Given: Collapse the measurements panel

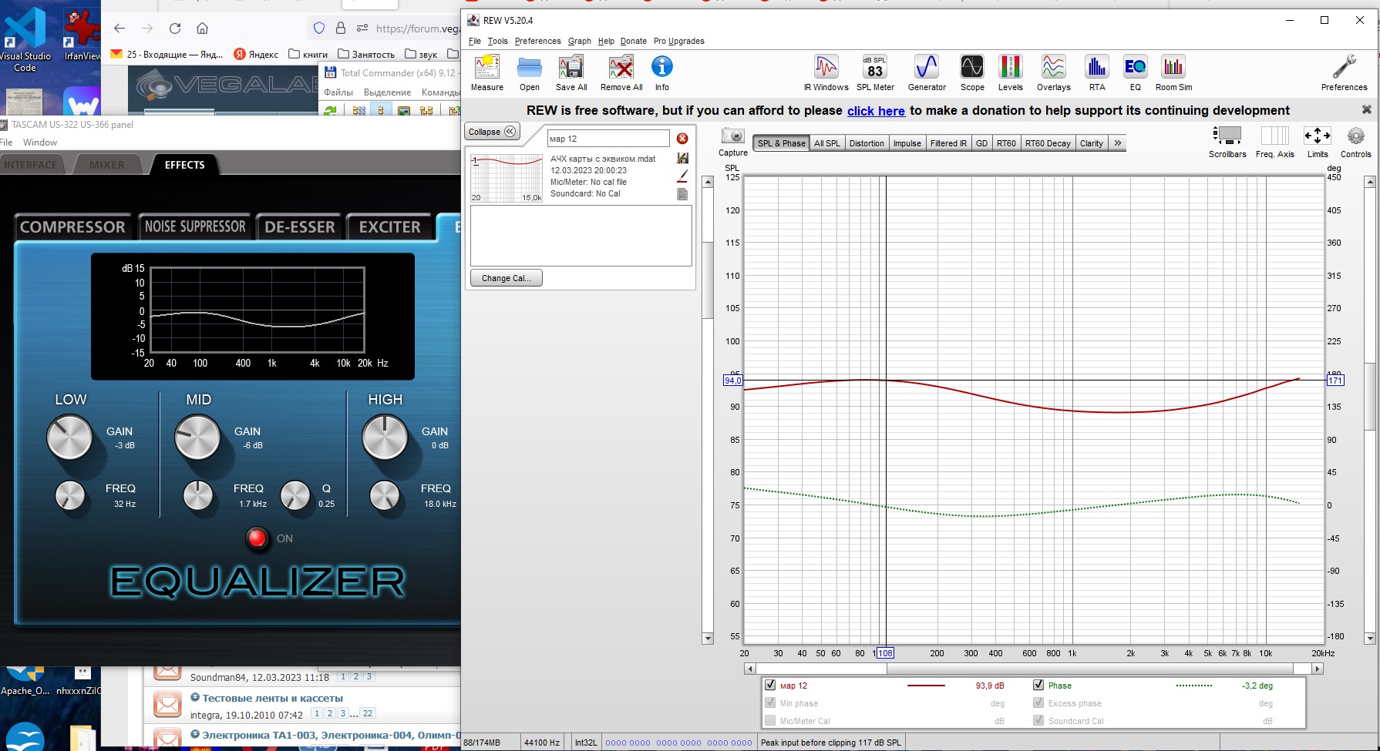Looking at the screenshot, I should [x=492, y=132].
